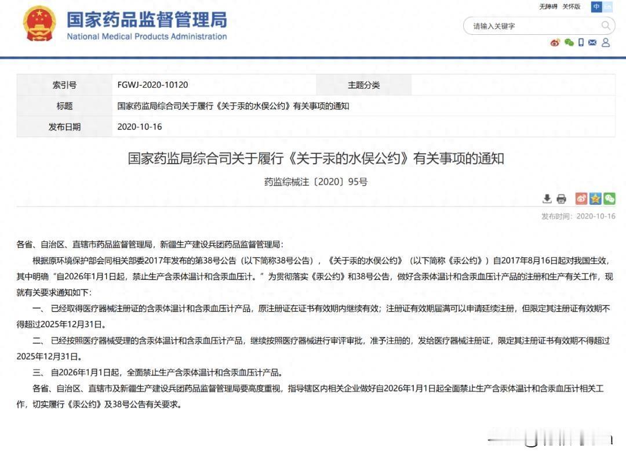Print the notice with the printer icon
Image resolution: width=626 pixels, height=459 pixels.
point(561,198)
